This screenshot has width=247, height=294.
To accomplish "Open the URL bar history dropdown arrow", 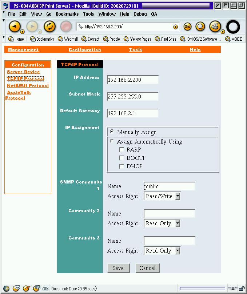I will [x=176, y=27].
